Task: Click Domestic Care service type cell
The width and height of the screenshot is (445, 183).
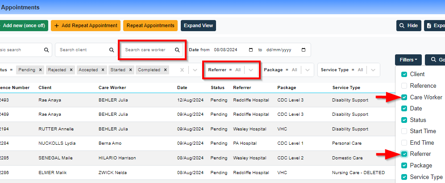Action: coord(347,158)
